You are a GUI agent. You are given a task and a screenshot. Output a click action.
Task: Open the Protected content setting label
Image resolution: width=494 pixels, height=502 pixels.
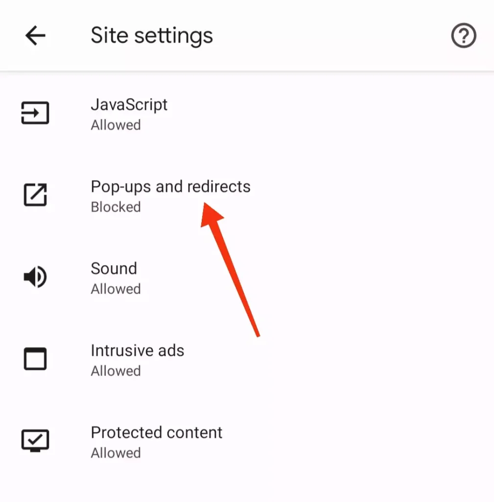coord(156,432)
